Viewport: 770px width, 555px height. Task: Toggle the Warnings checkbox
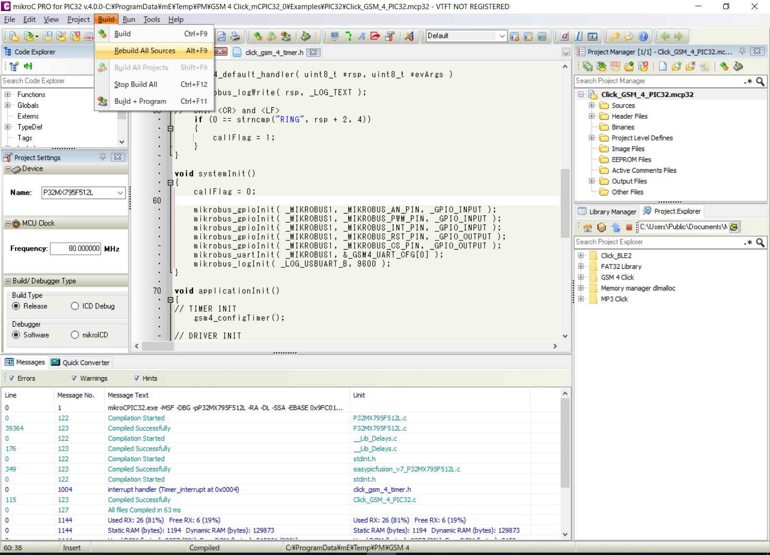(74, 378)
